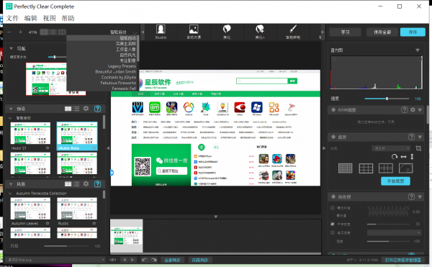This screenshot has height=267, width=432.
Task: Enable the first preprocessing checkbox
Action: [x=333, y=208]
